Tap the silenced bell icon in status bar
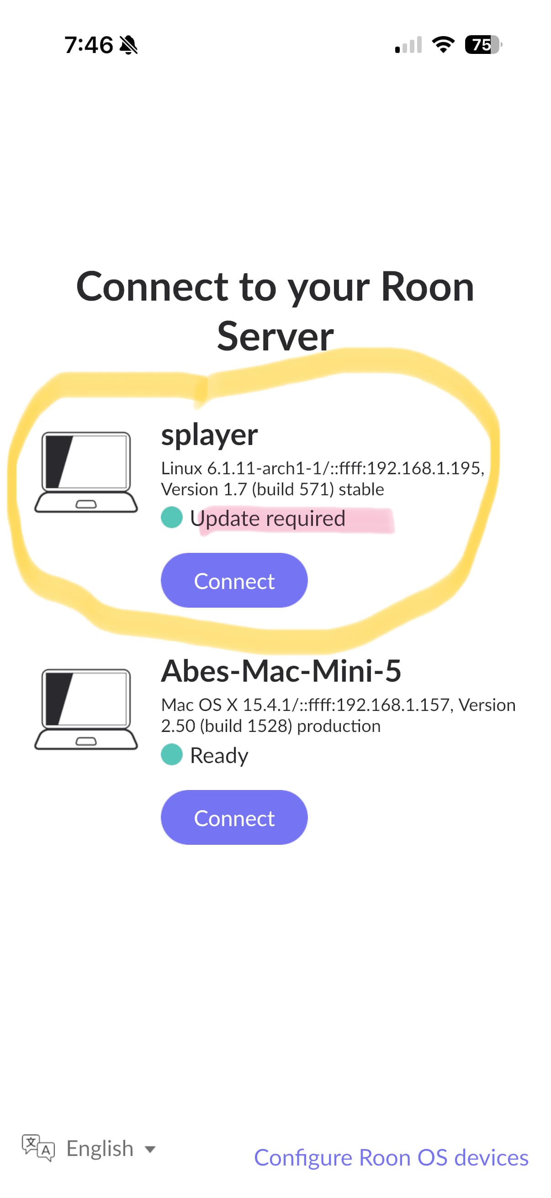Viewport: 551px width, 1198px height. point(128,45)
